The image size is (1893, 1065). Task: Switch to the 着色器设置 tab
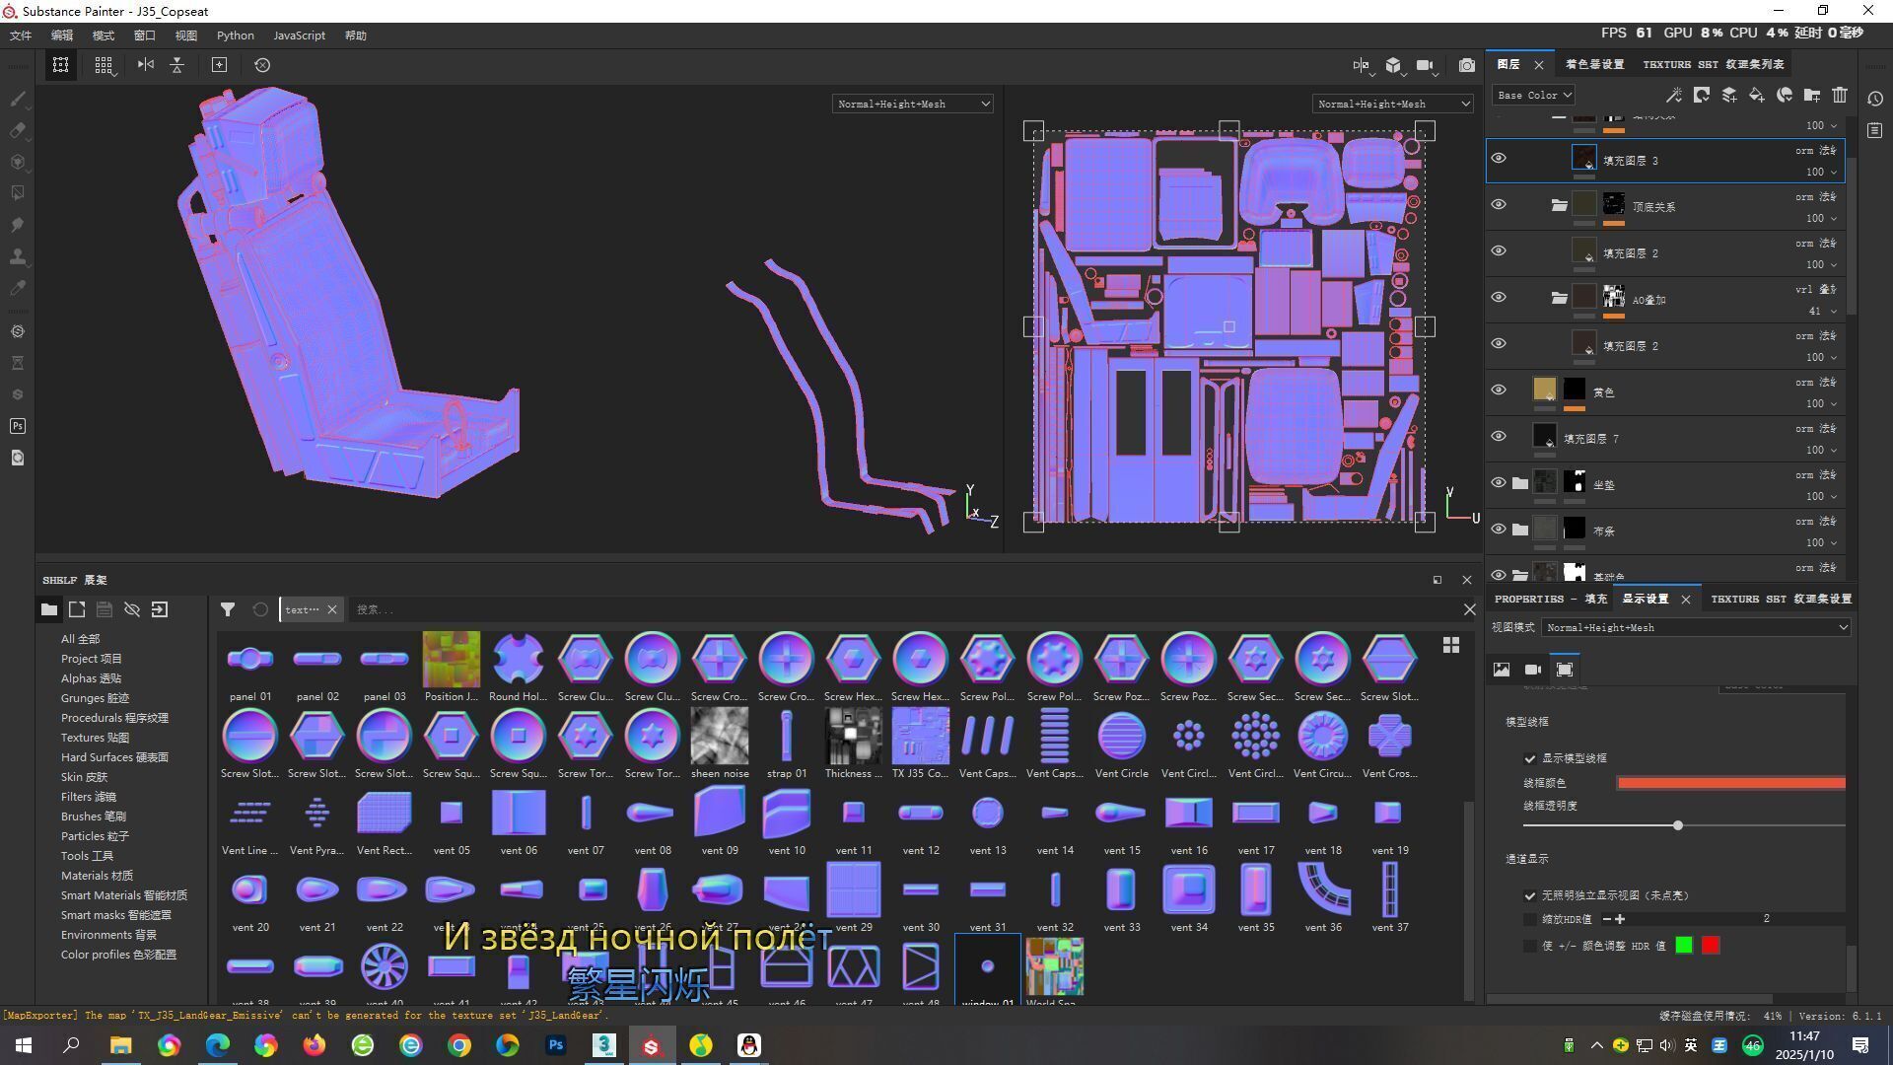(x=1594, y=65)
